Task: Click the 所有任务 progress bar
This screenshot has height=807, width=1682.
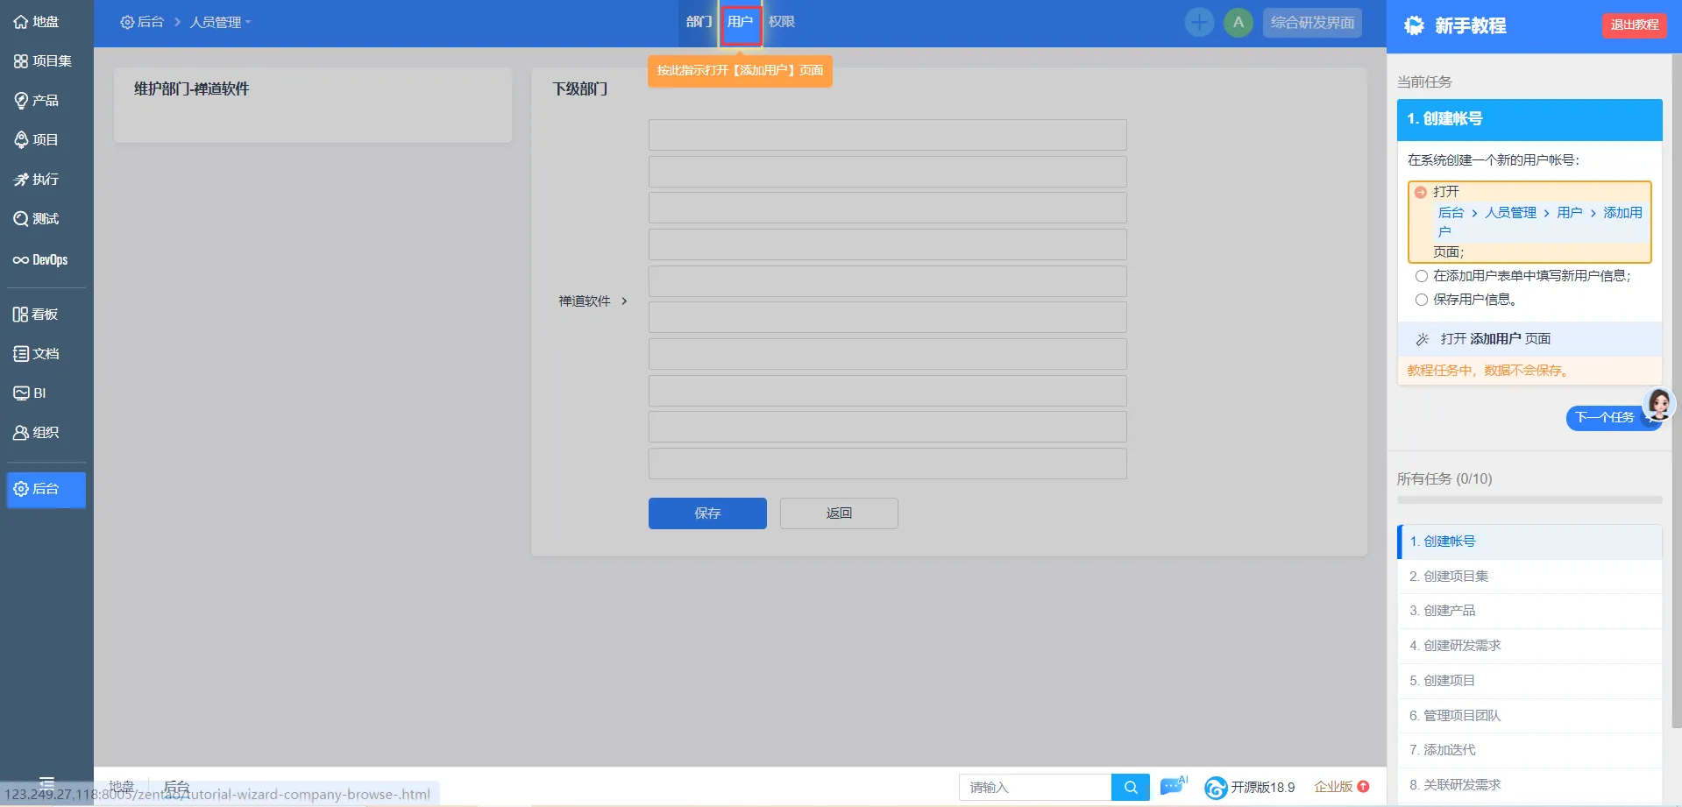Action: point(1529,500)
